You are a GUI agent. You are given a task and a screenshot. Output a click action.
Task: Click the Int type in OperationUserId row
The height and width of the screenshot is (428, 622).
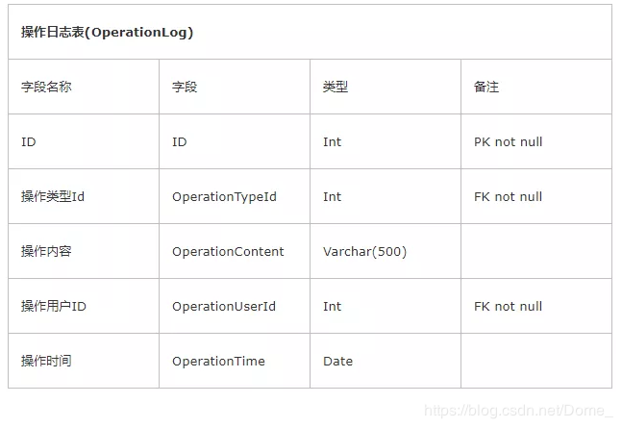click(332, 306)
